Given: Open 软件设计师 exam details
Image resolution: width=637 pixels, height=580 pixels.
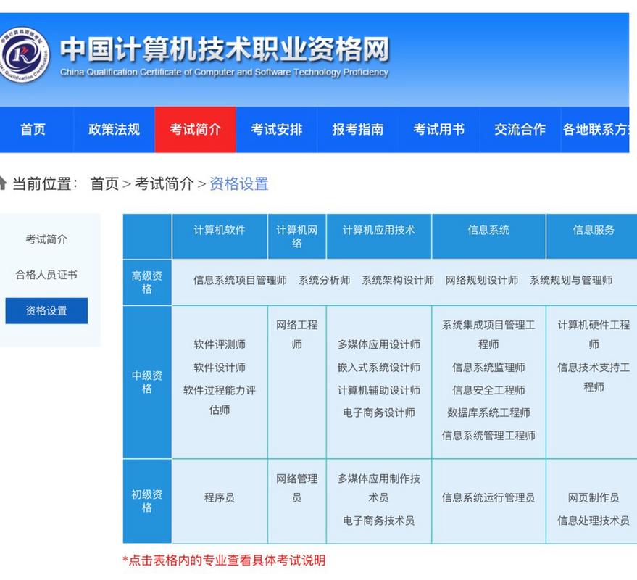Looking at the screenshot, I should [x=220, y=368].
